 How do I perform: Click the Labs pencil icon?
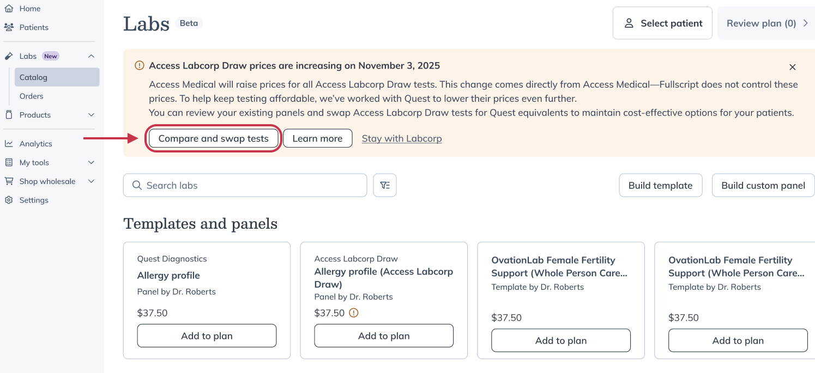[x=9, y=56]
